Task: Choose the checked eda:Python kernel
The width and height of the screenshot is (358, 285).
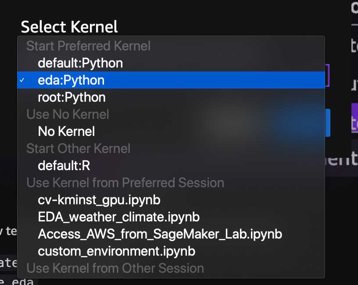Action: point(171,80)
